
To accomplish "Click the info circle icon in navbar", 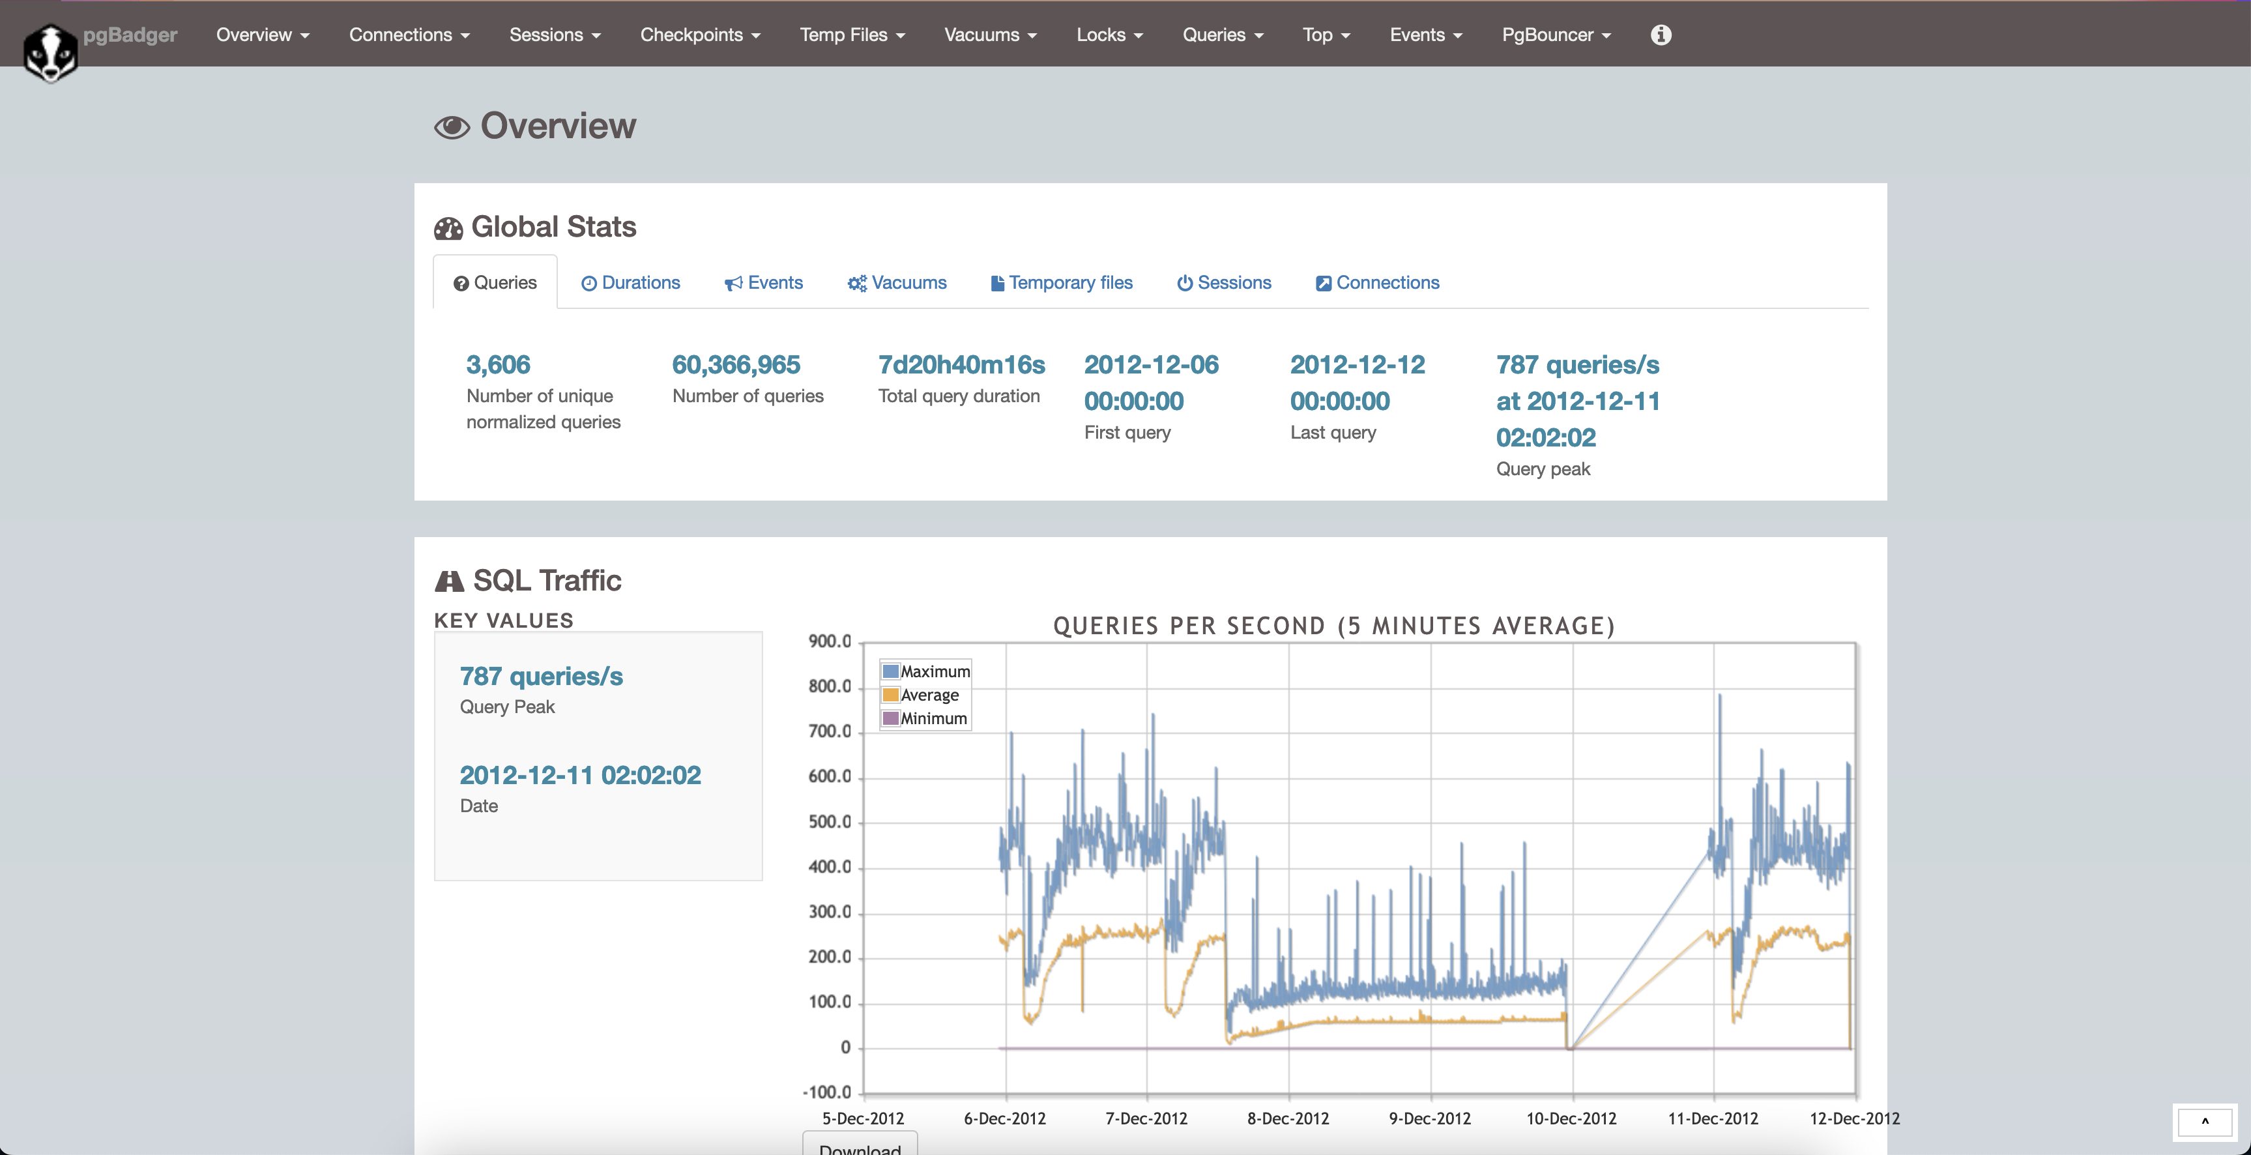I will coord(1661,35).
